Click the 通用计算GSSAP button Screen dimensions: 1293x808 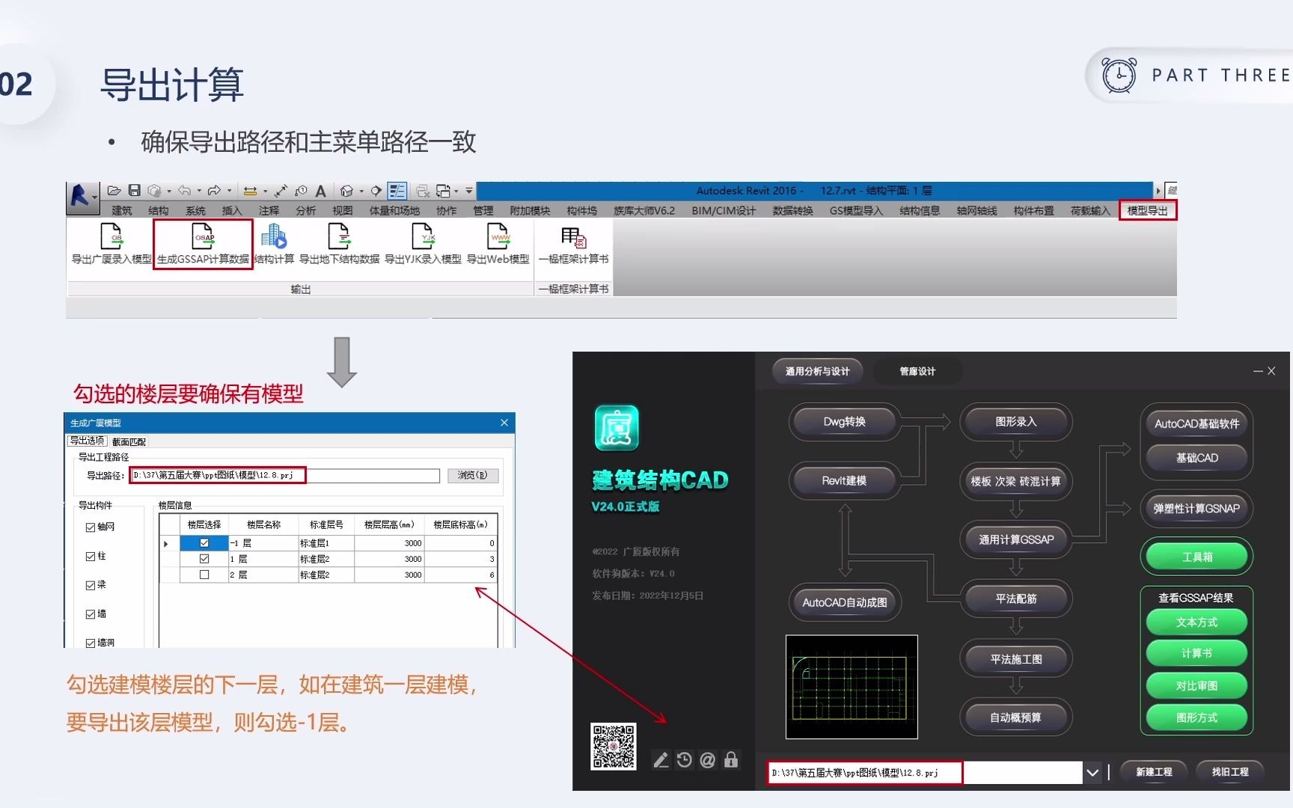point(1016,539)
